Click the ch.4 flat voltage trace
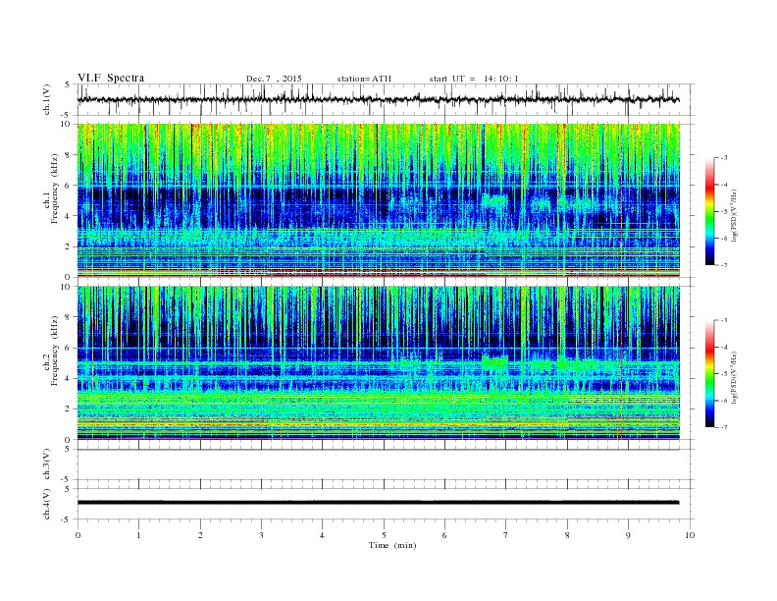Screen dimensions: 777x601 point(378,503)
